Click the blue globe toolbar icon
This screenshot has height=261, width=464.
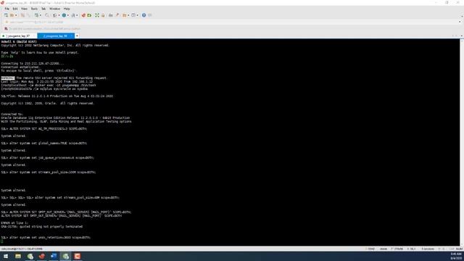point(64,15)
